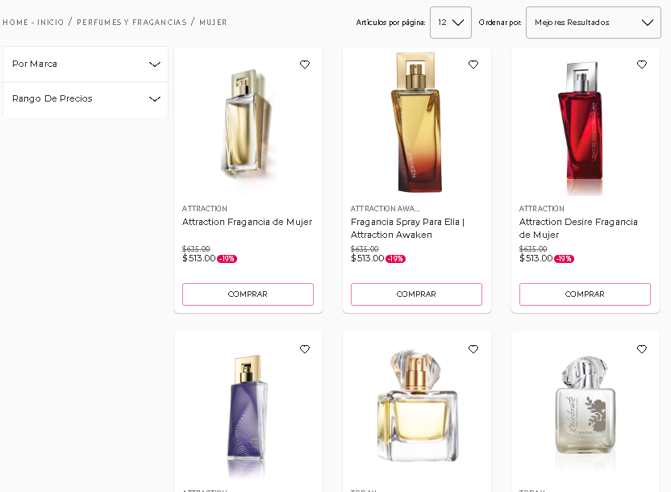
Task: Open Attraction Fragancia de Mujer title link
Action: [x=247, y=222]
